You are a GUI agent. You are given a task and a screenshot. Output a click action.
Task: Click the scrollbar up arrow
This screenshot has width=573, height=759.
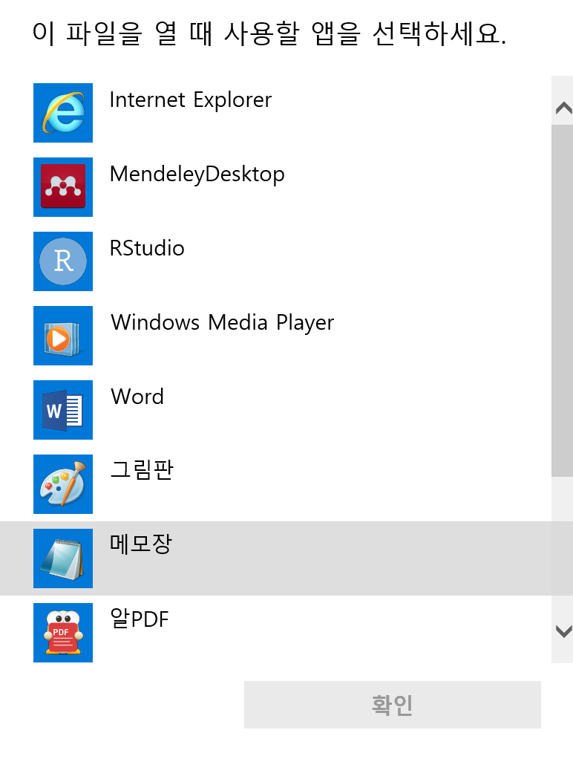point(563,108)
